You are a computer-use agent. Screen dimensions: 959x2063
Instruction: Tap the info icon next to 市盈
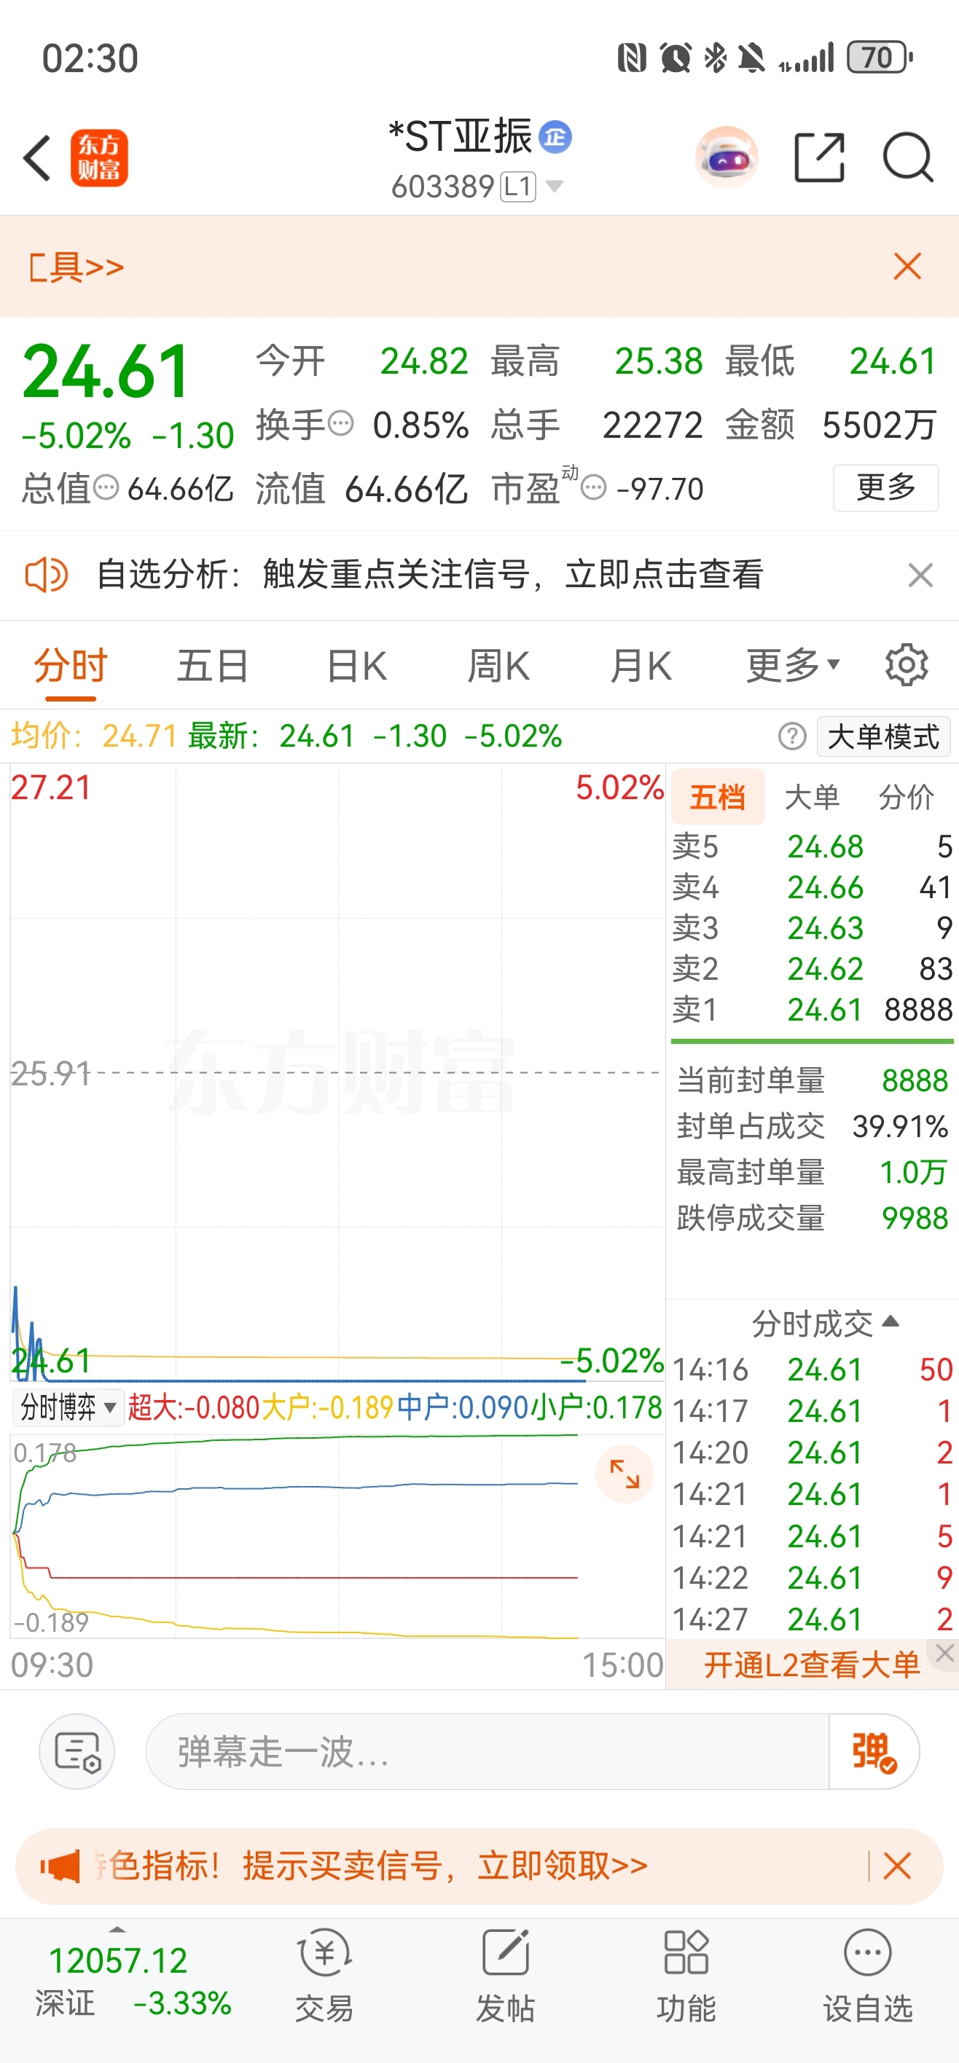pos(593,487)
